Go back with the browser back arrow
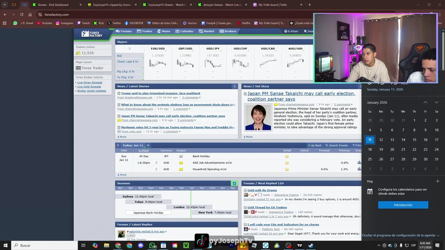 coord(5,15)
